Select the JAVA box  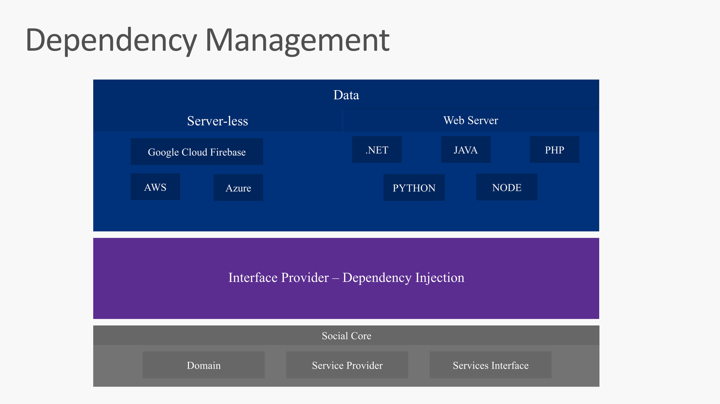click(x=465, y=150)
